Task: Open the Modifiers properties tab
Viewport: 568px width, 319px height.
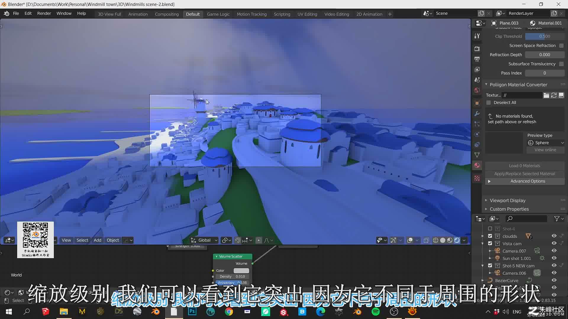Action: coord(477,114)
